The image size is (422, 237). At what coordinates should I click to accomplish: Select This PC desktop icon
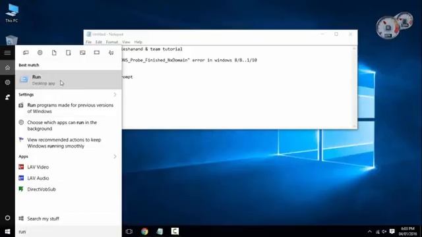coord(12,13)
